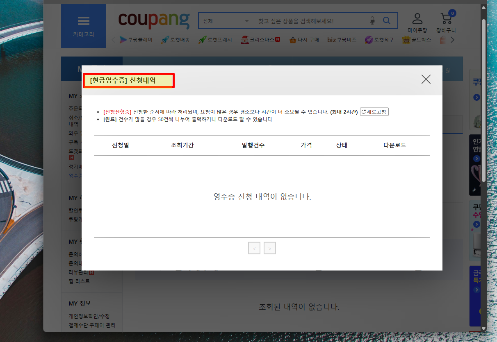Open the 장바구니 cart icon

446,22
